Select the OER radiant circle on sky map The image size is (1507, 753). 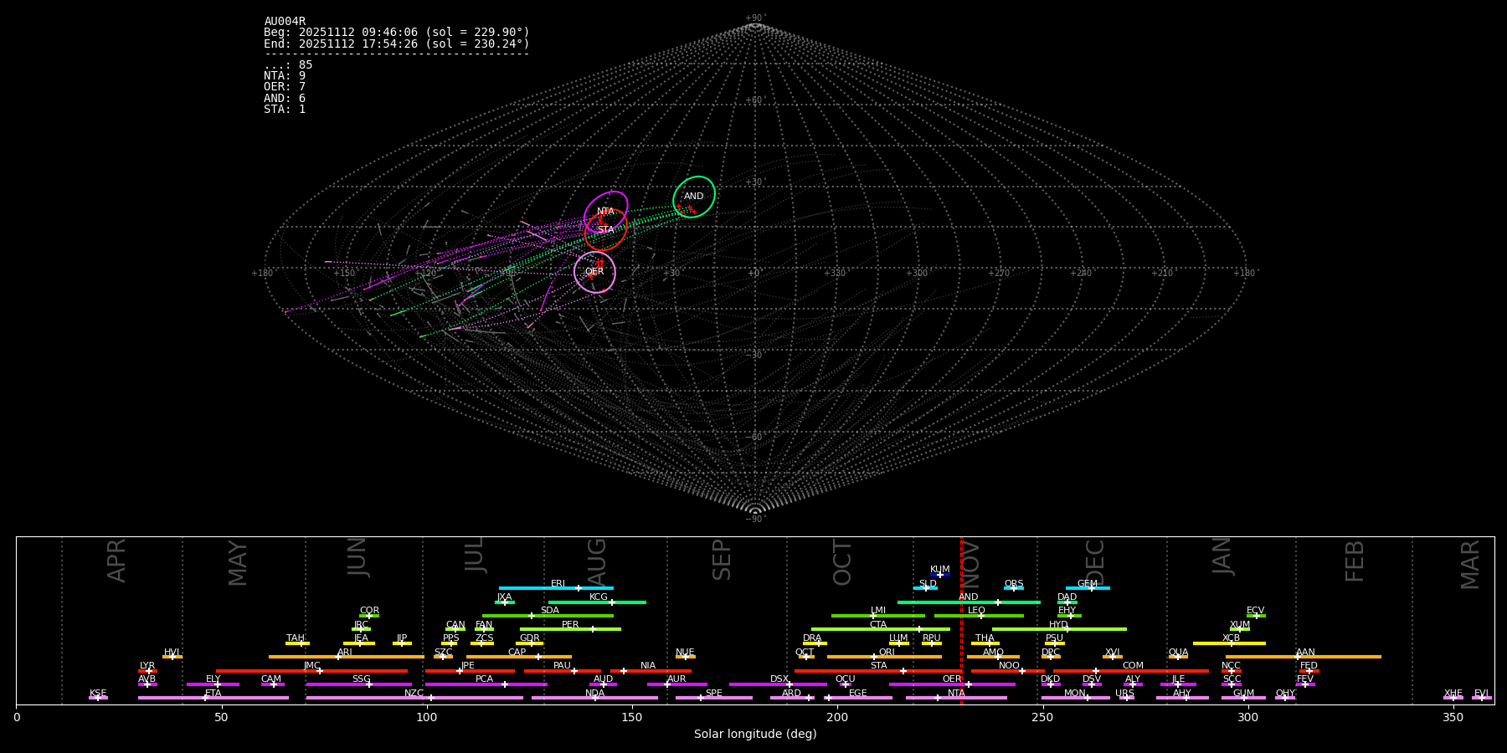[594, 272]
